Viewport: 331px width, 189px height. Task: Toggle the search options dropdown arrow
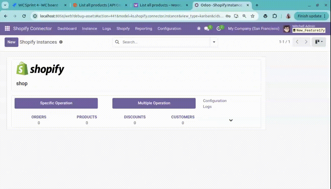214,42
